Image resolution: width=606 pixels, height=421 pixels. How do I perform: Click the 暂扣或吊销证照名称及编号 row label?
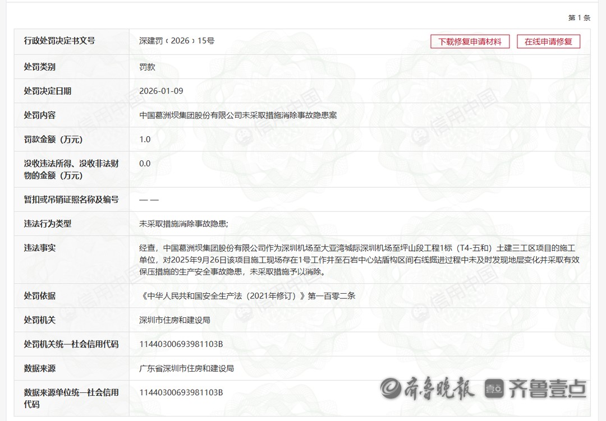pos(71,199)
